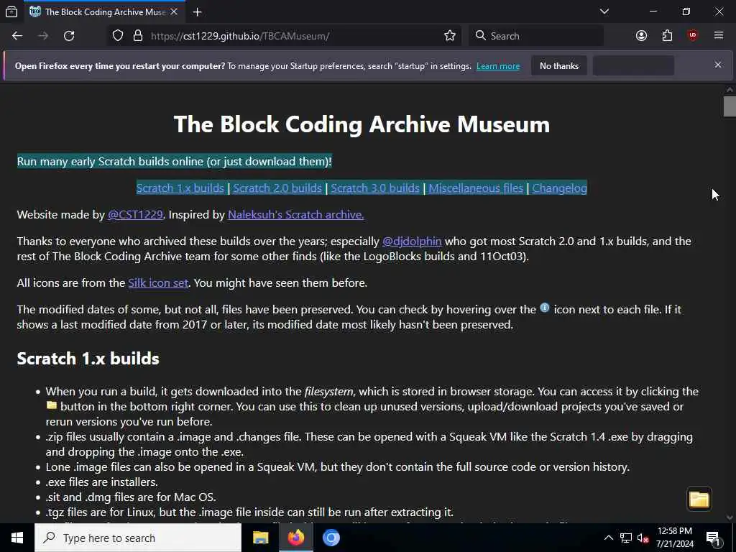Click The Block Coding Archive Museum heading
The height and width of the screenshot is (552, 736).
coord(362,124)
